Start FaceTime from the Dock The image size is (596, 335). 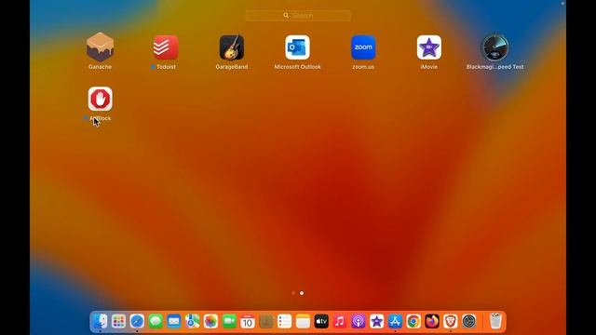tap(229, 321)
